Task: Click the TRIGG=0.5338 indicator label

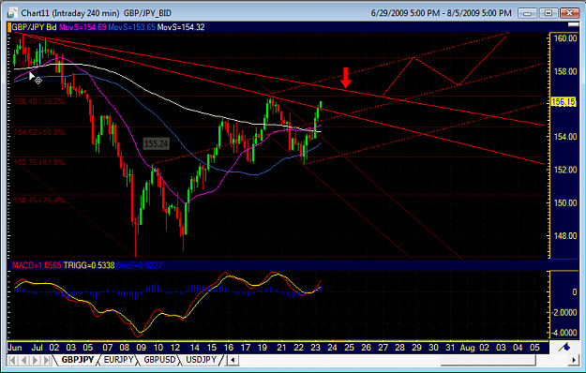Action: 89,265
